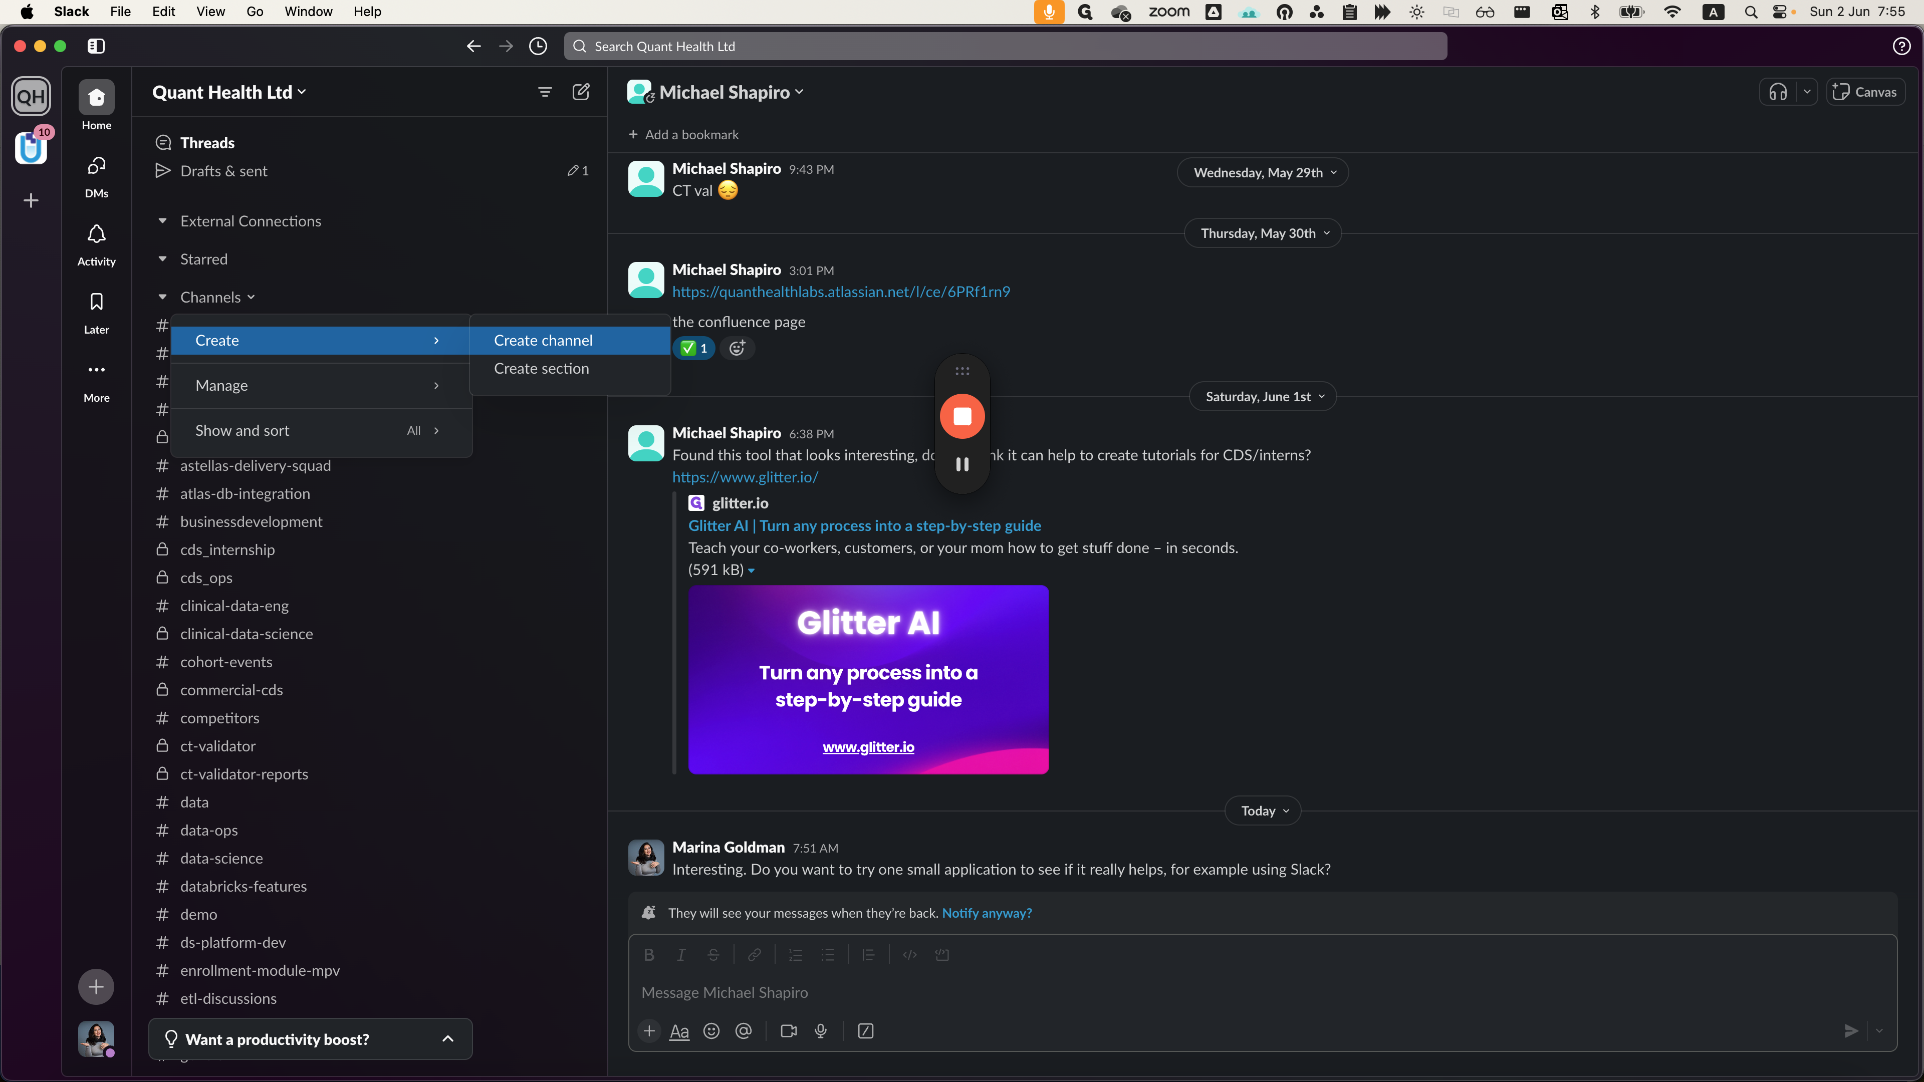Open the Activity bell view
The height and width of the screenshot is (1082, 1924).
coord(96,244)
